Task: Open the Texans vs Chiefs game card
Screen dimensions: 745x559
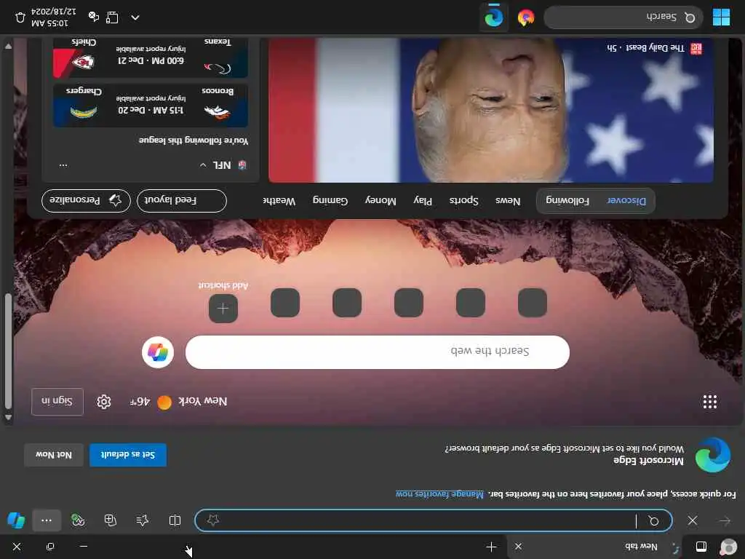Action: click(150, 58)
